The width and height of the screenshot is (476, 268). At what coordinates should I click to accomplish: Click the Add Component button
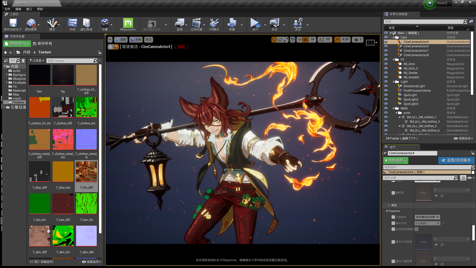coord(396,160)
